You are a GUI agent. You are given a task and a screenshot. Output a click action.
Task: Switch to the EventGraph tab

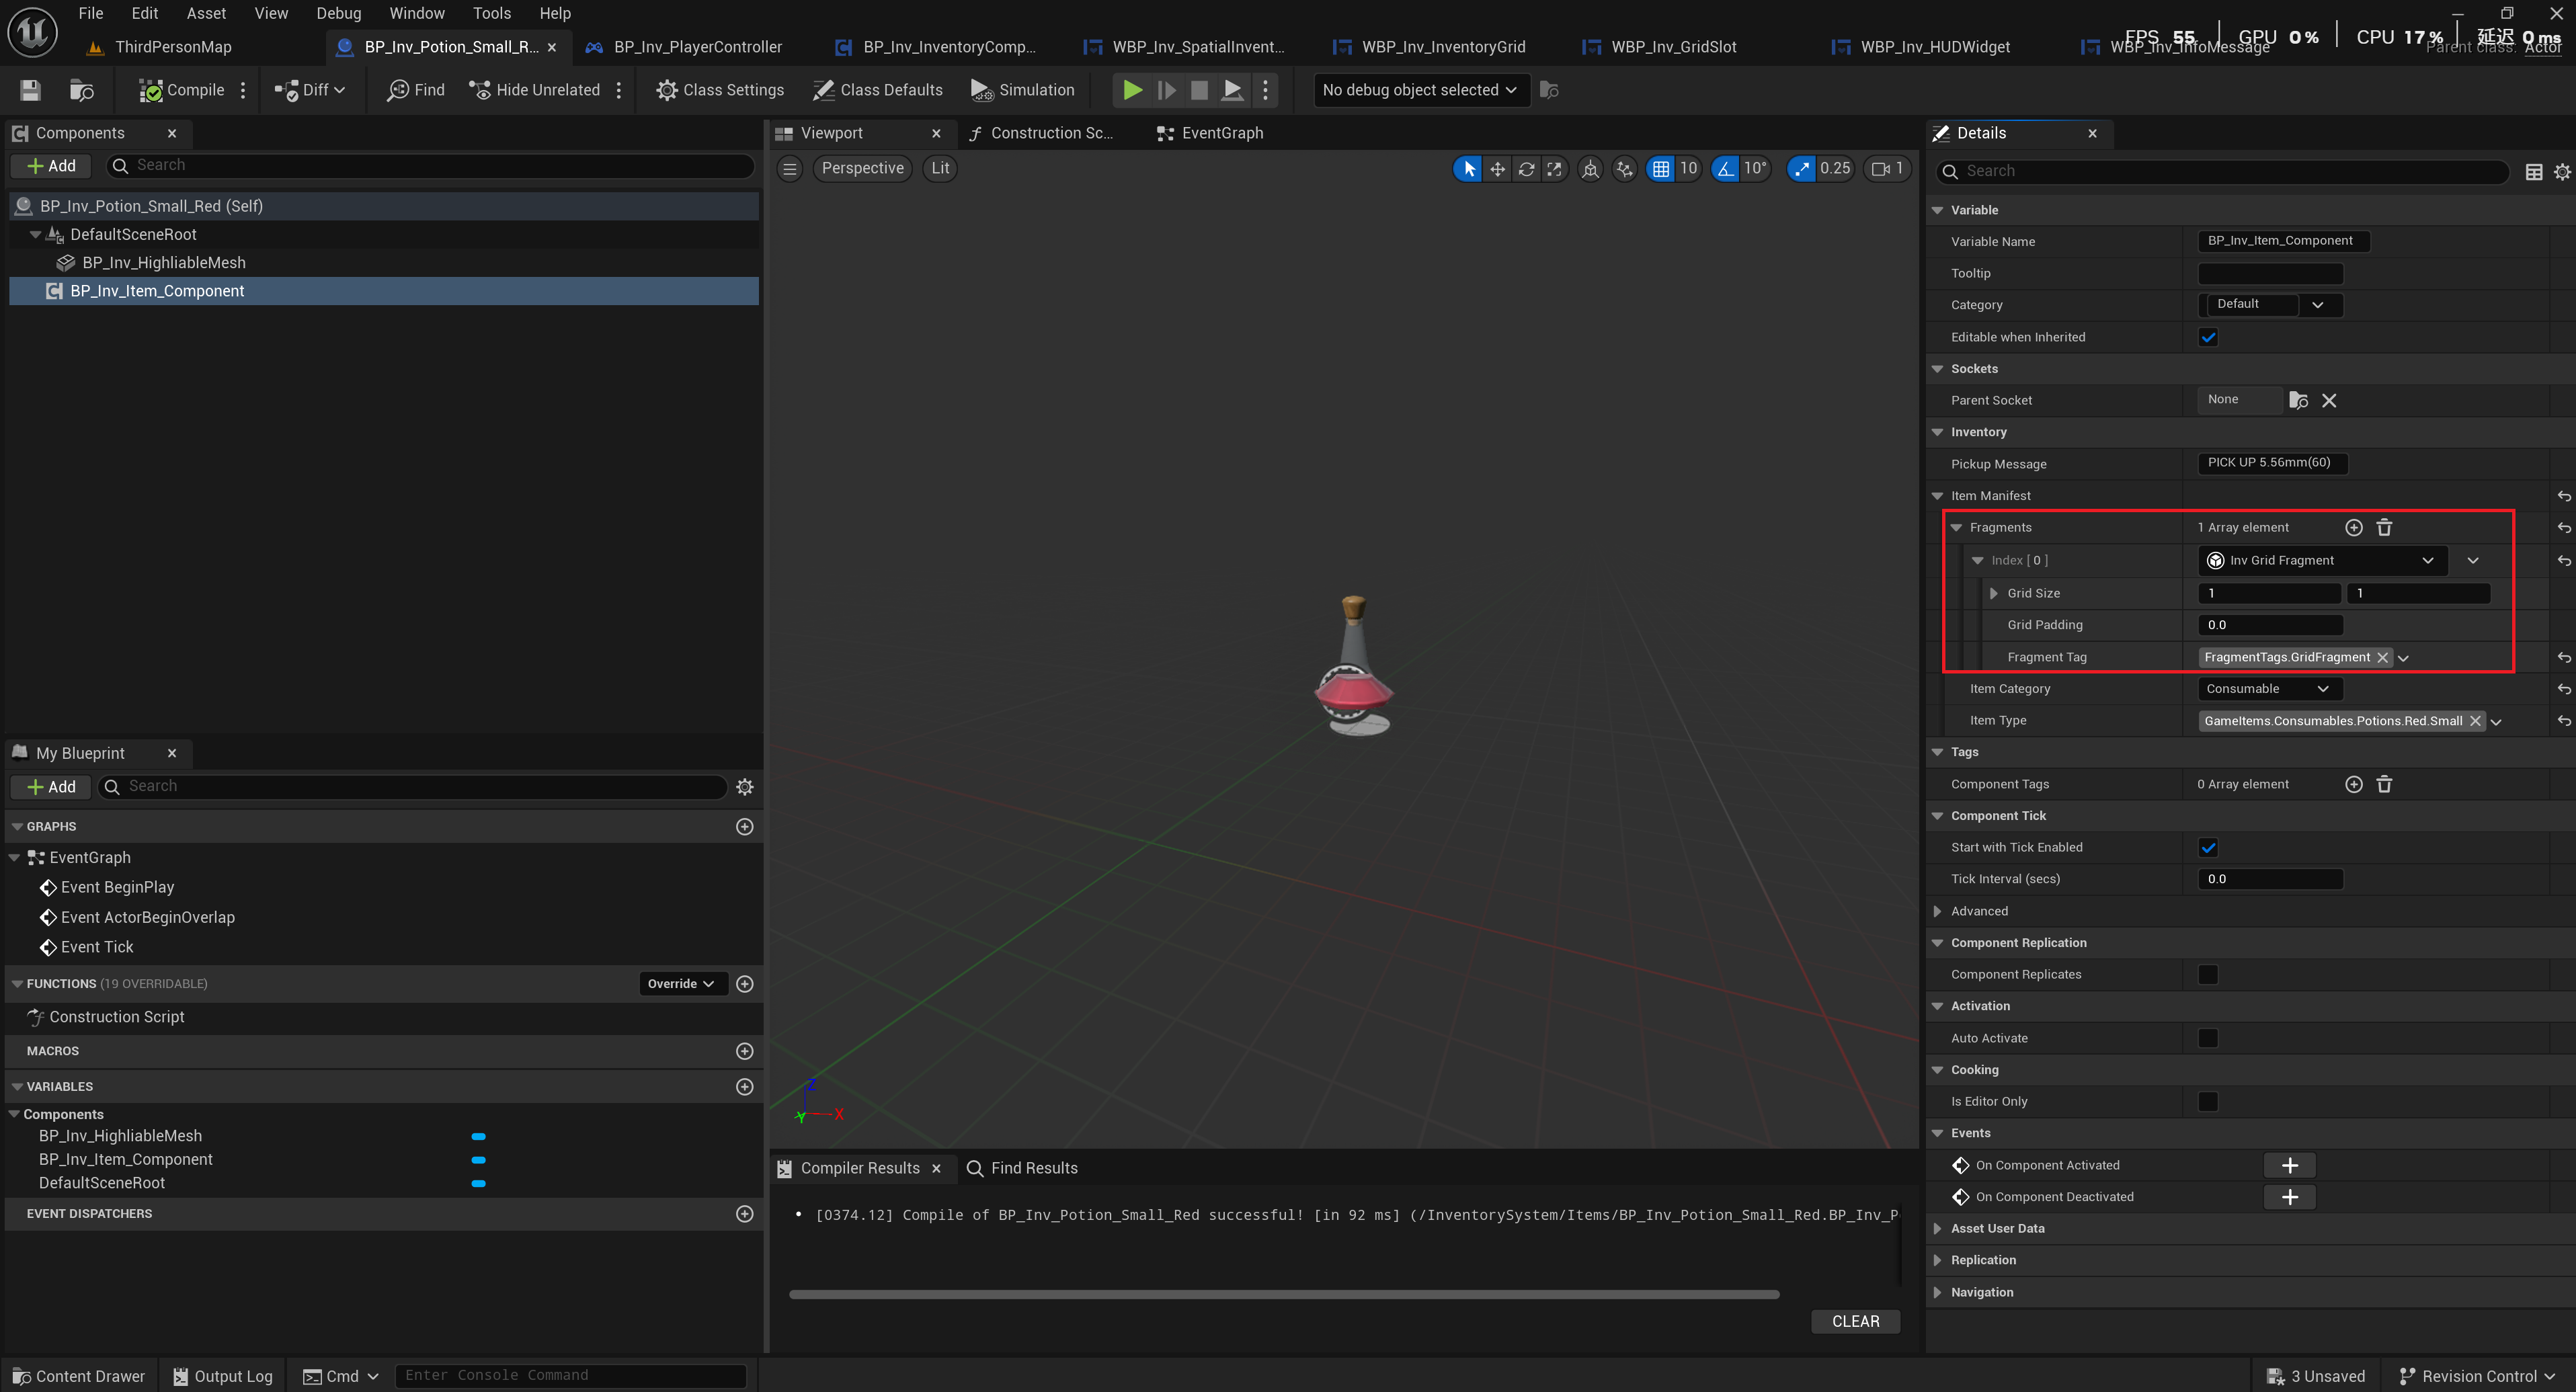(1221, 133)
